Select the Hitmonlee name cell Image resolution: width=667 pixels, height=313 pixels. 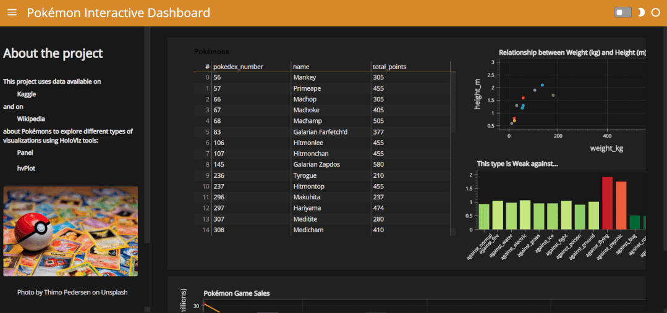point(331,143)
